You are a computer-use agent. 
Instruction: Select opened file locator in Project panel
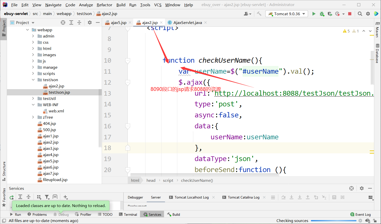tap(63, 22)
